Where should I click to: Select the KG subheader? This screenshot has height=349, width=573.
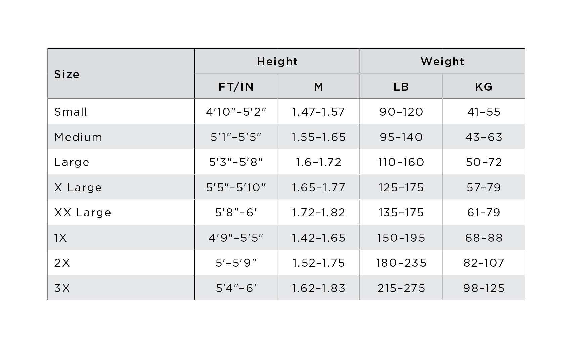point(484,87)
